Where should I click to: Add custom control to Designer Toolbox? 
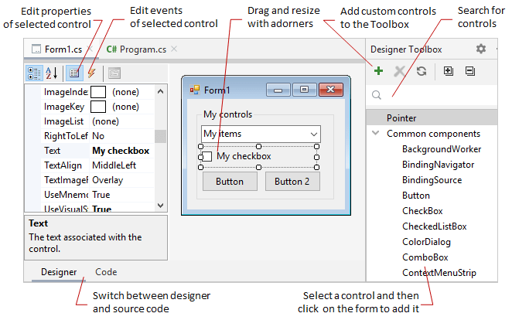click(378, 71)
